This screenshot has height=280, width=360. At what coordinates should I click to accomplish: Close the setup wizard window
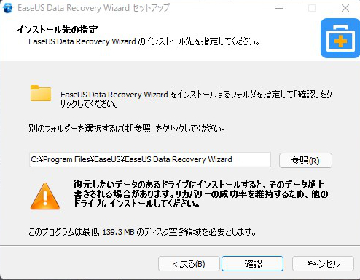coord(345,8)
